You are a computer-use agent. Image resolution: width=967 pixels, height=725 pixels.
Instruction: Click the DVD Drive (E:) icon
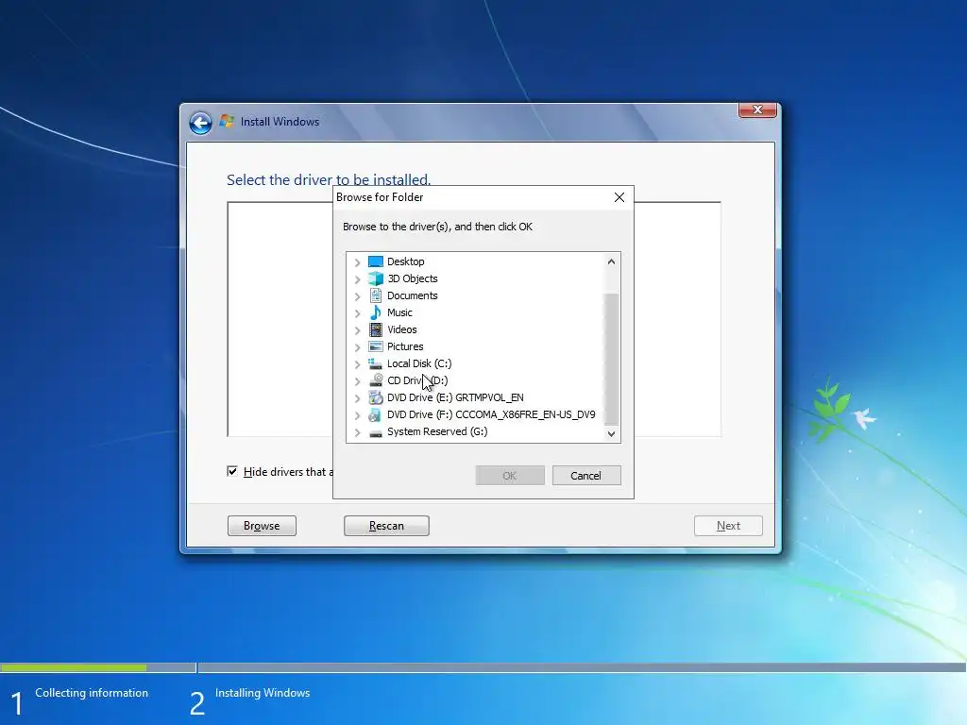coord(376,397)
